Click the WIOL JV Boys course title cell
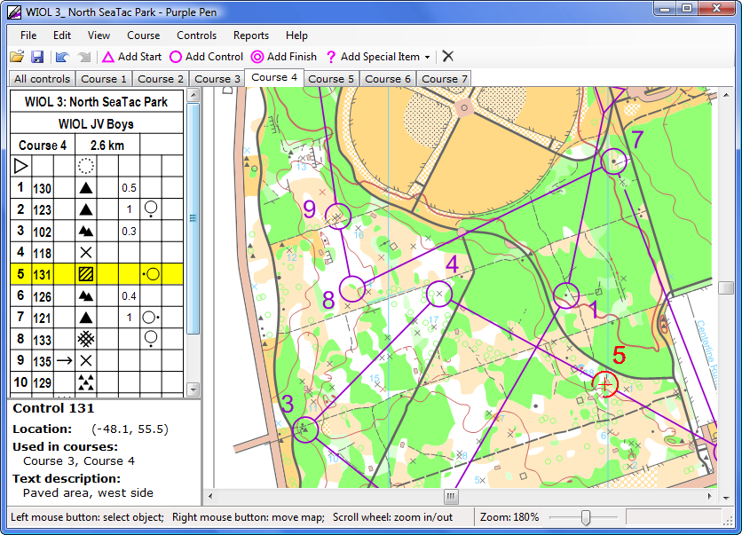The width and height of the screenshot is (742, 535). [x=96, y=124]
